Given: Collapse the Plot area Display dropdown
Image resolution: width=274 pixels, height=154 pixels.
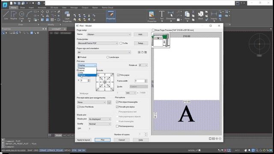Looking at the screenshot, I should (87, 65).
